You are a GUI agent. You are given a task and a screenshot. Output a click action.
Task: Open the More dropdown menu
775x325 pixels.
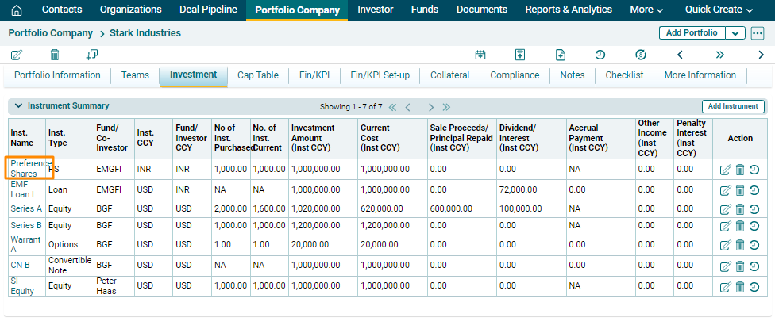pos(646,10)
